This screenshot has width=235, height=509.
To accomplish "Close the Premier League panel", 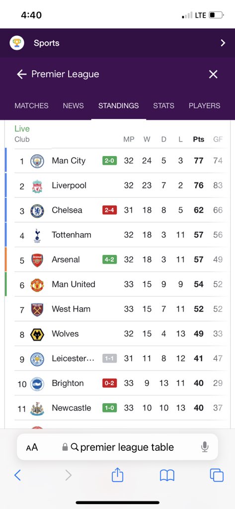I will point(213,75).
